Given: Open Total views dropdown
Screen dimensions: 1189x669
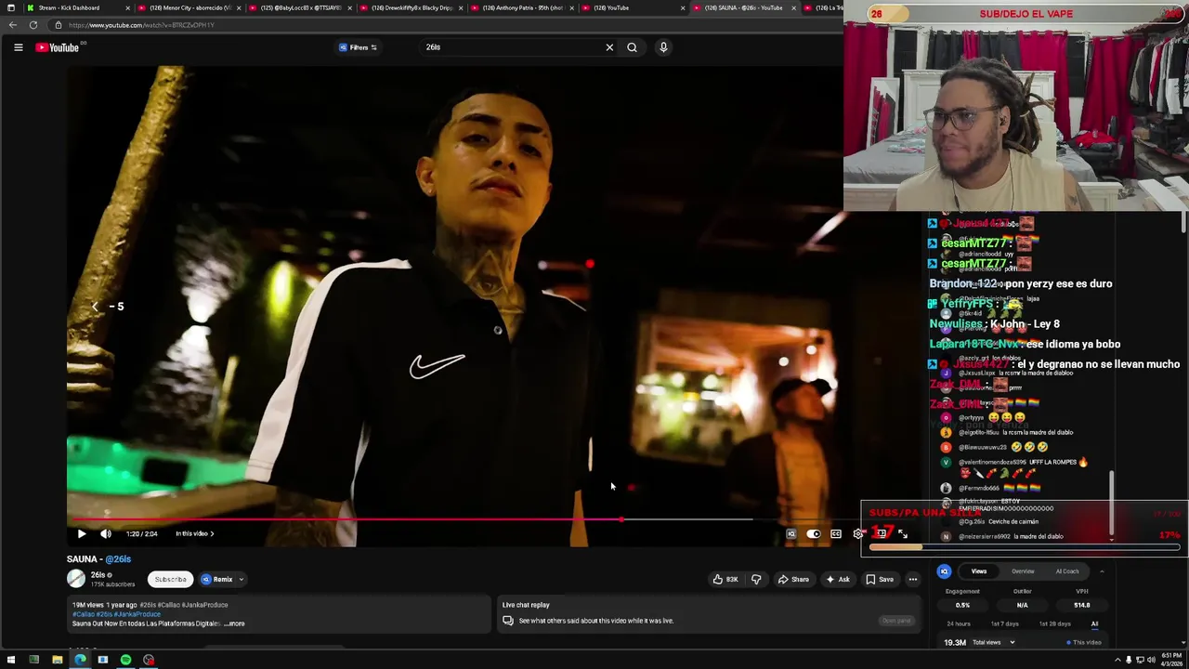Looking at the screenshot, I should (x=993, y=642).
